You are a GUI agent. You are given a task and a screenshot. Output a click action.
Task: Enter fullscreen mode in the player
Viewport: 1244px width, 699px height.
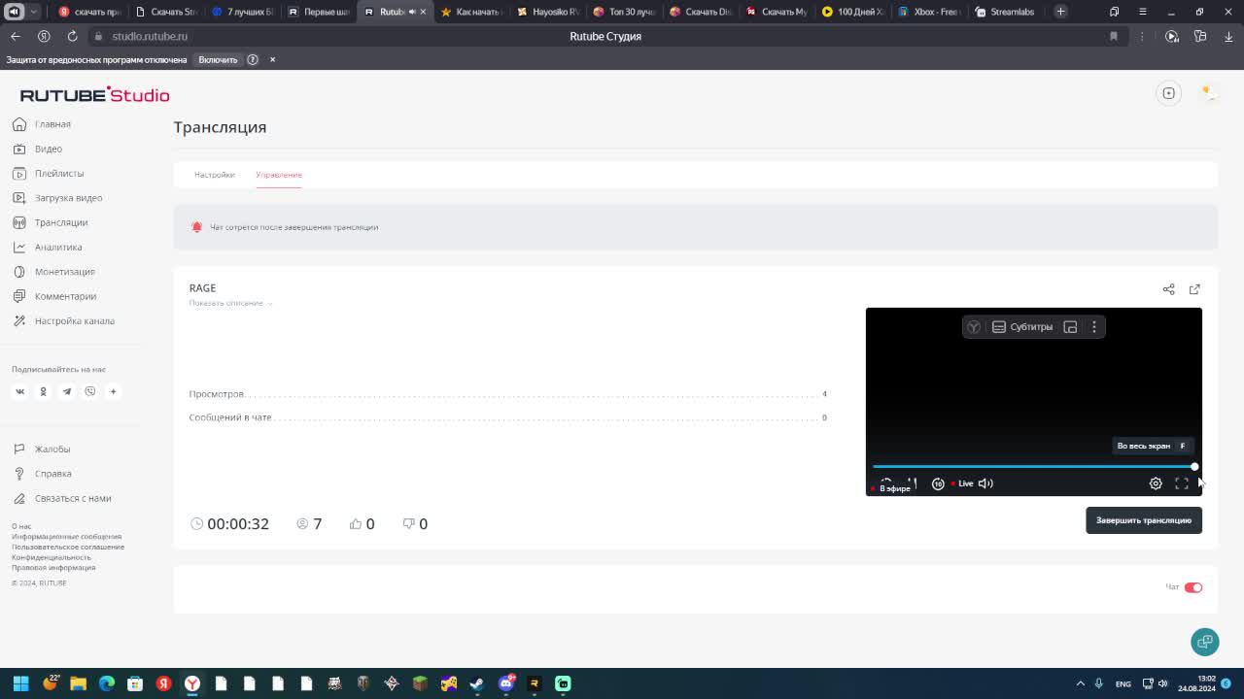point(1182,483)
